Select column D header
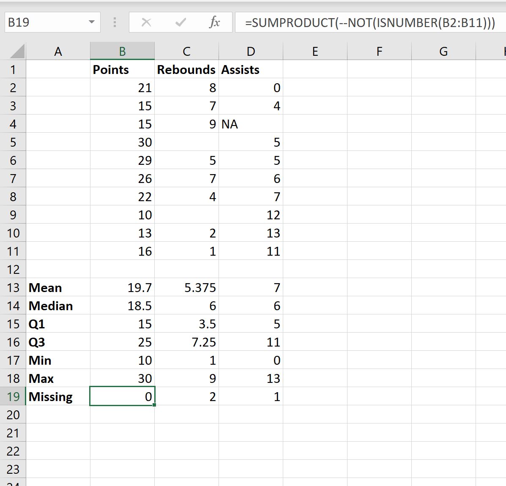Viewport: 506px width, 486px height. pos(251,52)
